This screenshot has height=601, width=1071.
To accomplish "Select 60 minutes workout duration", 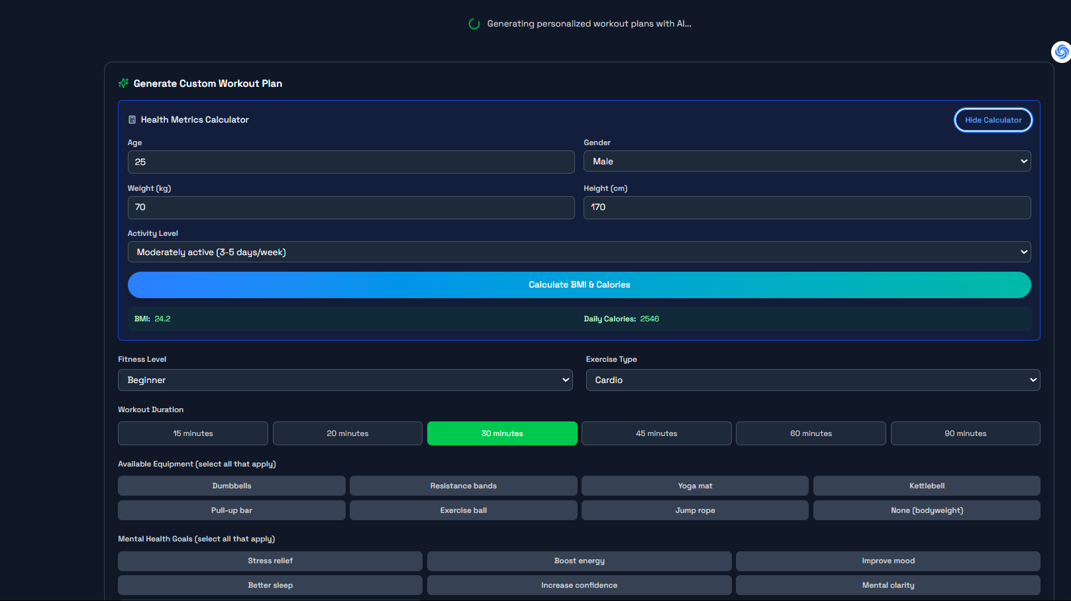I will pyautogui.click(x=811, y=433).
